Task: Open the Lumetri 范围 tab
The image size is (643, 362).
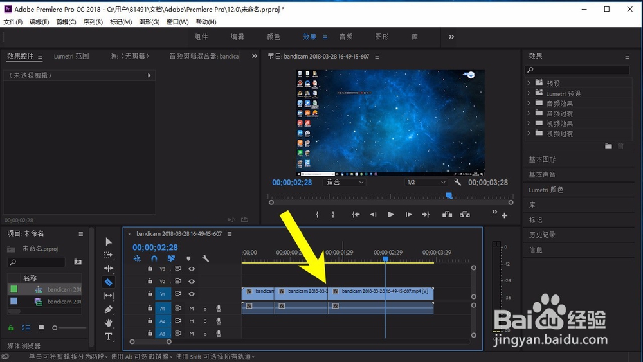Action: click(x=71, y=56)
